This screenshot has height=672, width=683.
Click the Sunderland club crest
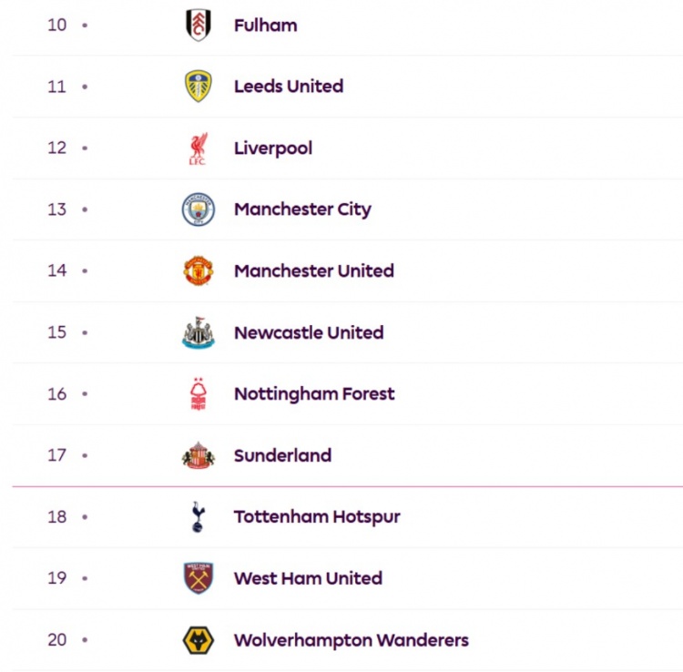pyautogui.click(x=199, y=455)
